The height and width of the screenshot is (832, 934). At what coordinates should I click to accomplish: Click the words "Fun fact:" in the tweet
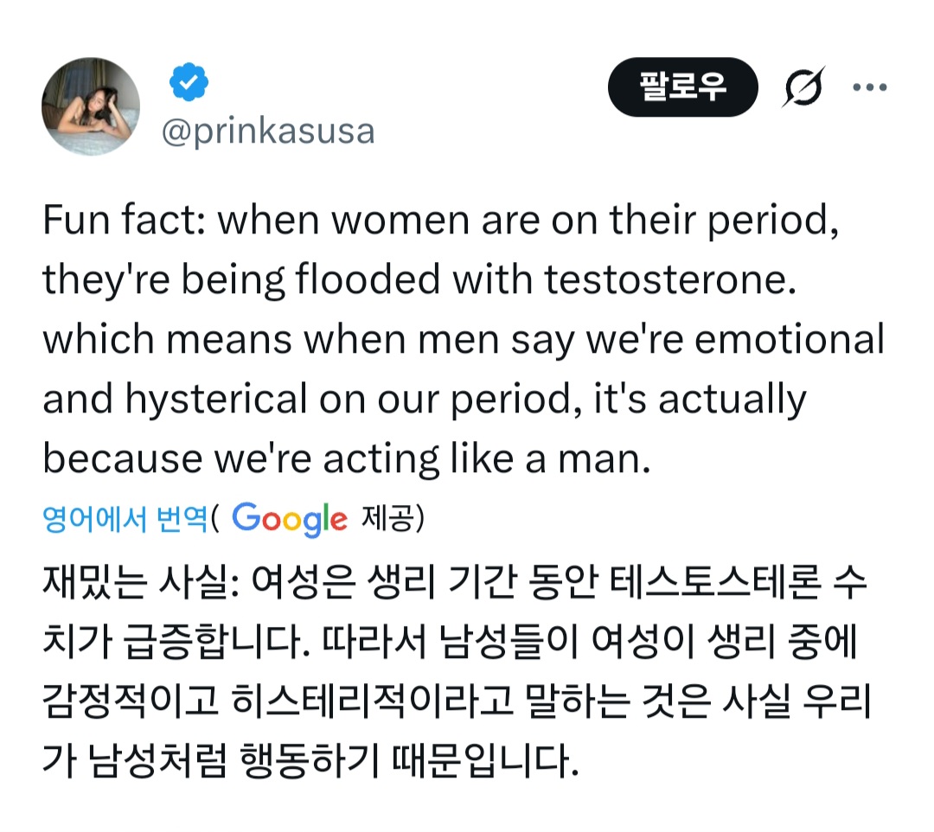coord(122,222)
